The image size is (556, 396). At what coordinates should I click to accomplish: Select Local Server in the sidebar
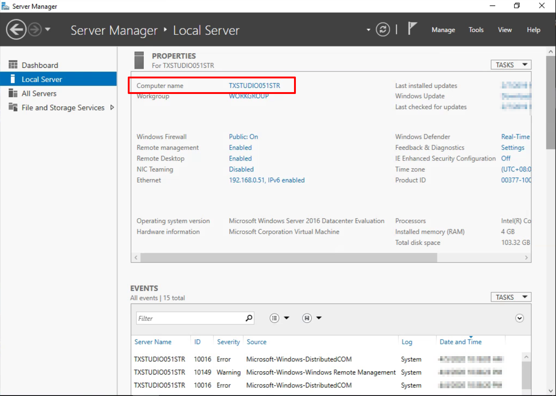click(x=59, y=79)
